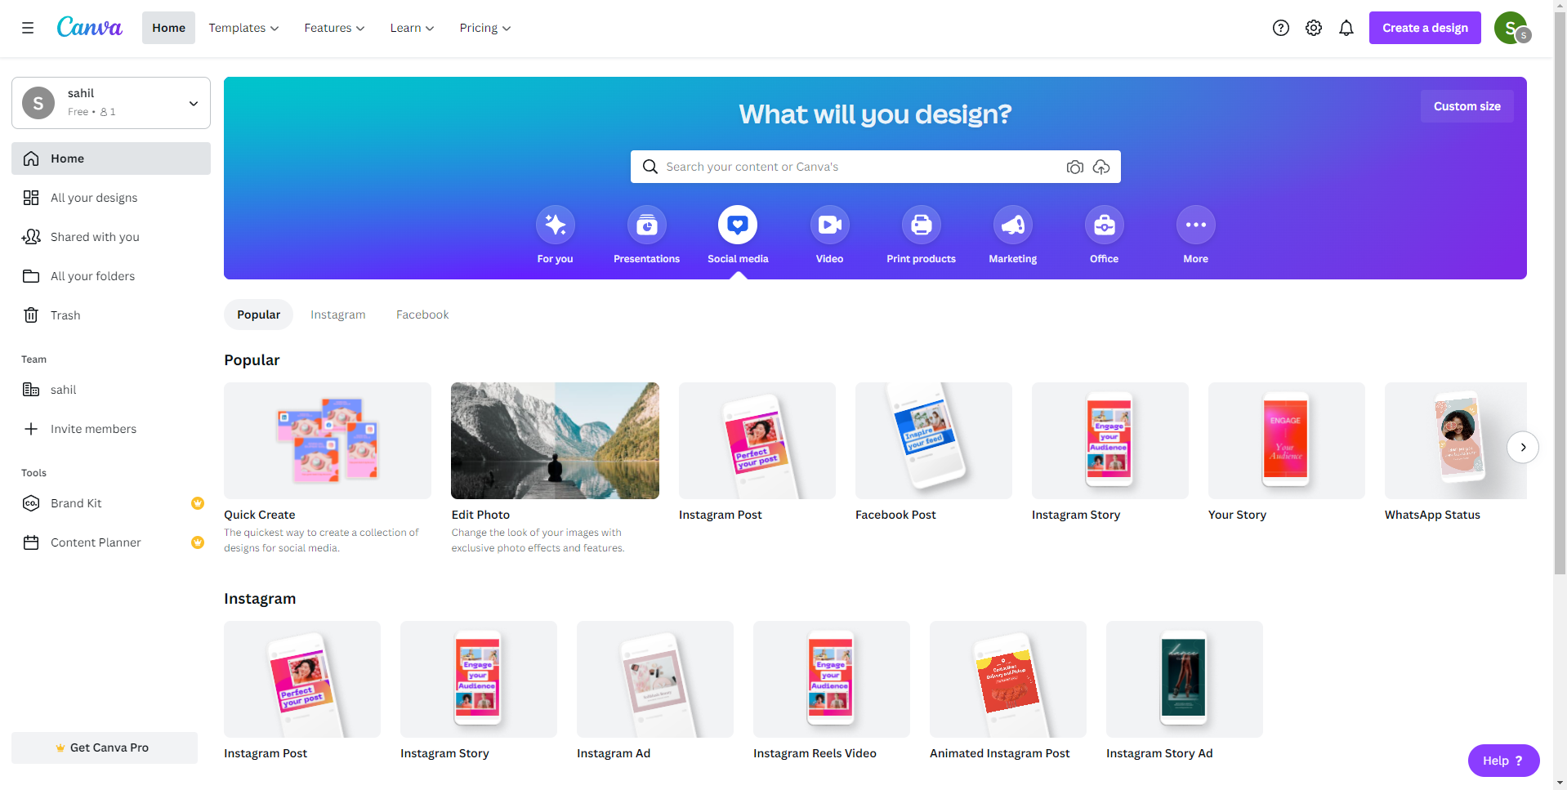
Task: Open the hamburger menu icon
Action: [28, 28]
